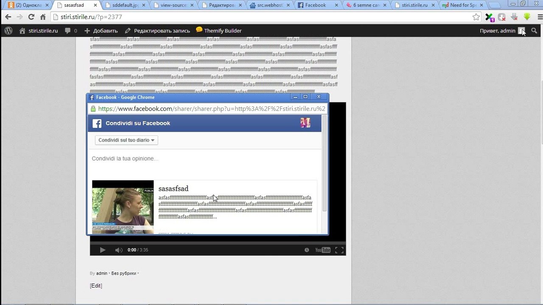Click the Watch Later clock icon
This screenshot has width=543, height=305.
pos(307,250)
